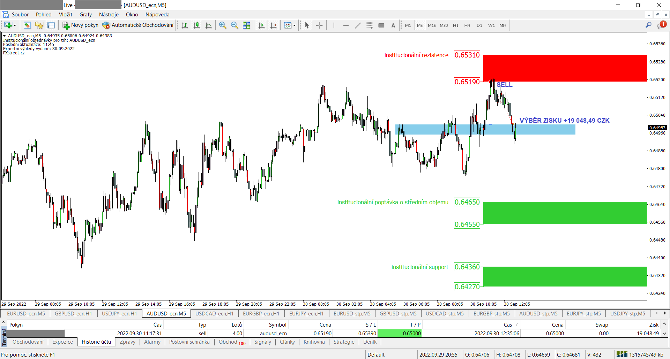The height and width of the screenshot is (359, 670).
Task: Select the M15 timeframe
Action: pos(432,25)
